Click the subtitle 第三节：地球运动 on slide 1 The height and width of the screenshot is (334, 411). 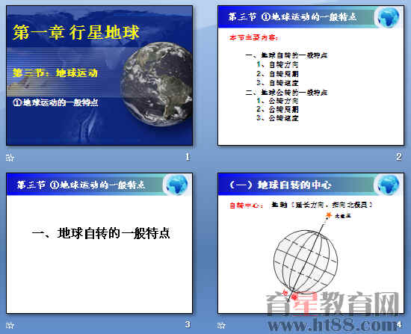(55, 72)
